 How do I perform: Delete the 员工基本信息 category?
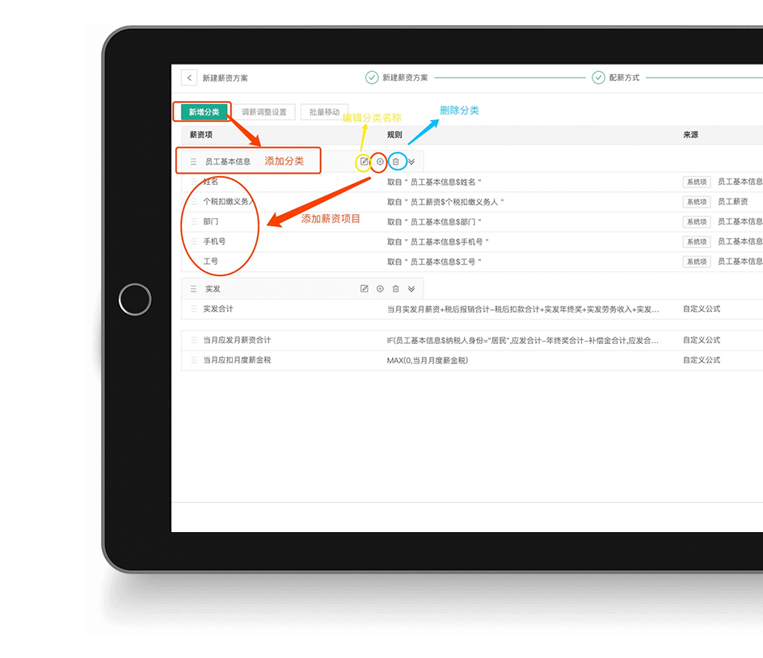395,161
